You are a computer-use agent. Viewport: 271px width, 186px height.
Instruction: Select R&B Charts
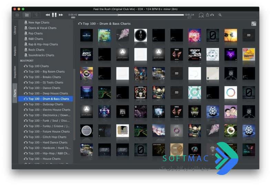tap(33, 39)
